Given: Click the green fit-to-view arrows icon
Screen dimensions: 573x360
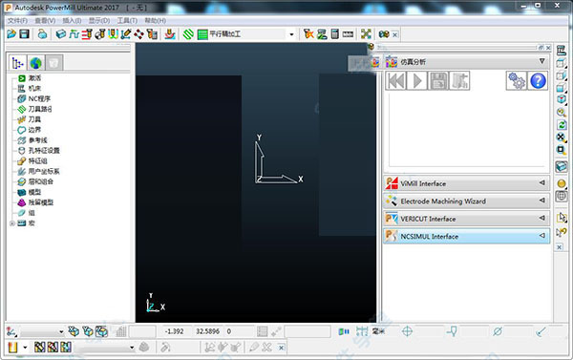Looking at the screenshot, I should [x=366, y=34].
